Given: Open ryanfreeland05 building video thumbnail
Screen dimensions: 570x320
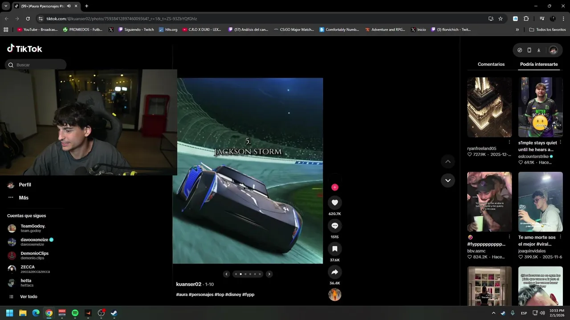Looking at the screenshot, I should click(x=489, y=107).
